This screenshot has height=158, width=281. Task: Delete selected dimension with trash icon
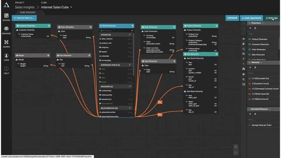click(255, 28)
